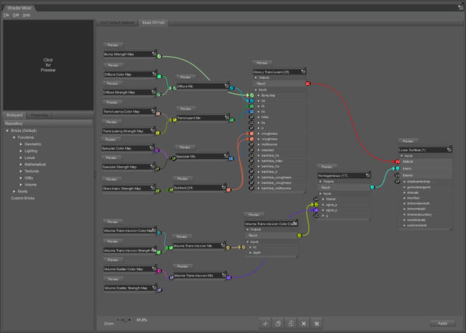Screen dimensions: 466x333
Task: Expand the Lighting category
Action: coord(21,151)
